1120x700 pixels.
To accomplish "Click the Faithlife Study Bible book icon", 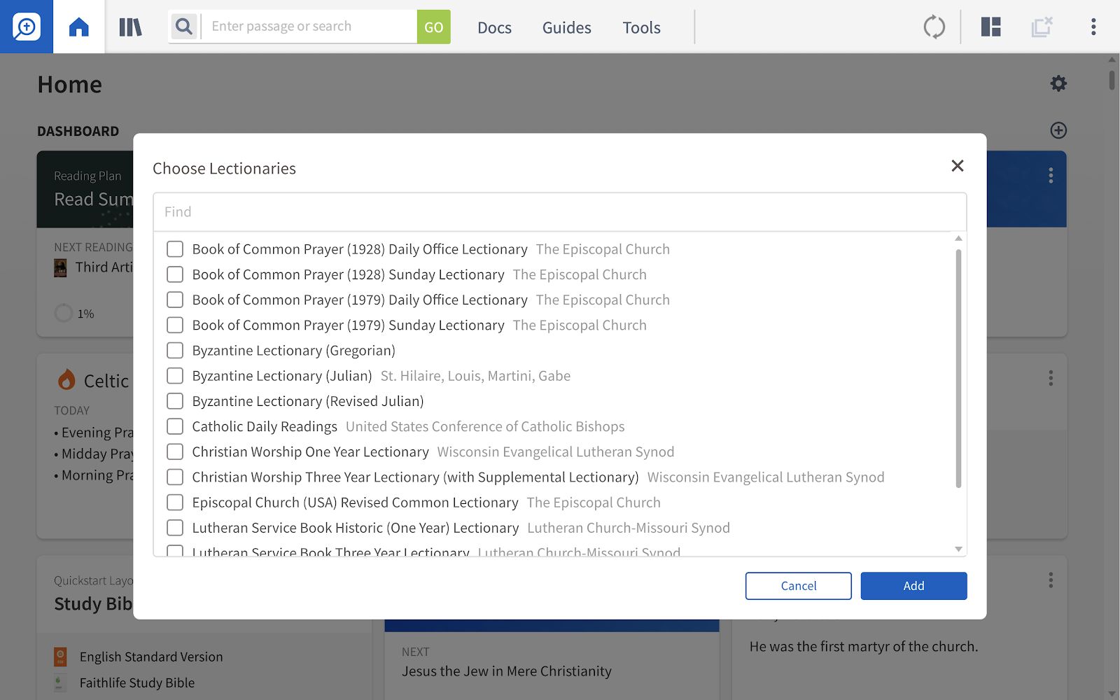I will pos(61,682).
